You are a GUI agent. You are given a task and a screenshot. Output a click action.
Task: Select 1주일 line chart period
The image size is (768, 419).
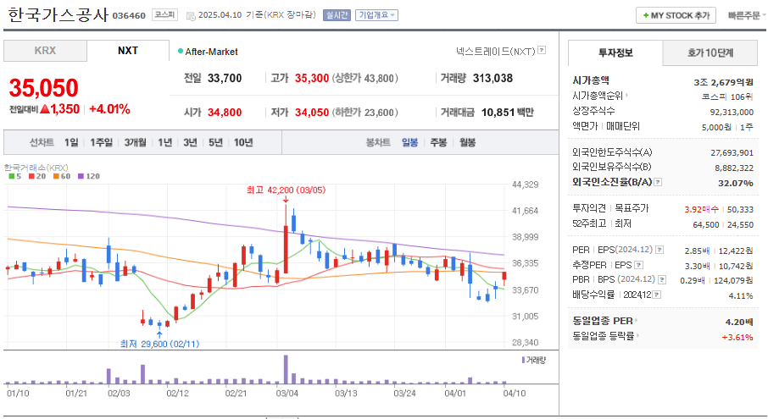(102, 142)
